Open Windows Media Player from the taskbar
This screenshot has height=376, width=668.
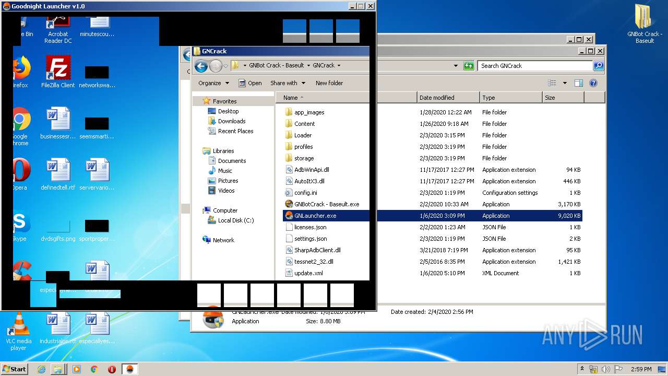point(76,369)
